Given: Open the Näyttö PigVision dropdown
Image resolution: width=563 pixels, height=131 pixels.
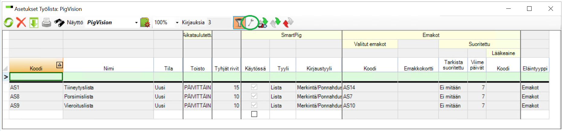Looking at the screenshot, I should click(136, 23).
